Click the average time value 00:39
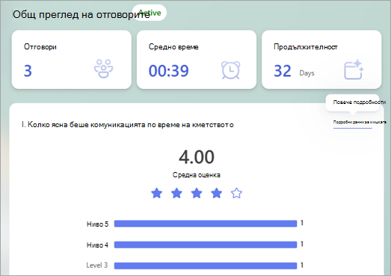Viewport: 391px width, 276px height. click(x=168, y=70)
